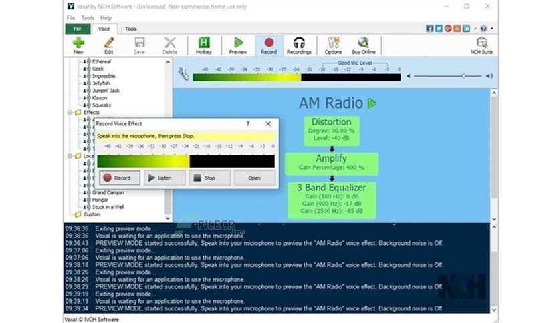This screenshot has width=559, height=323.
Task: Click the dialog recording level meter
Action: [186, 161]
